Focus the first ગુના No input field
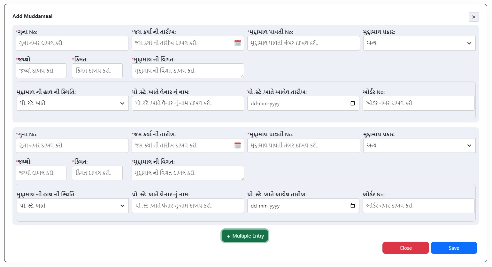The width and height of the screenshot is (492, 267). pos(72,43)
